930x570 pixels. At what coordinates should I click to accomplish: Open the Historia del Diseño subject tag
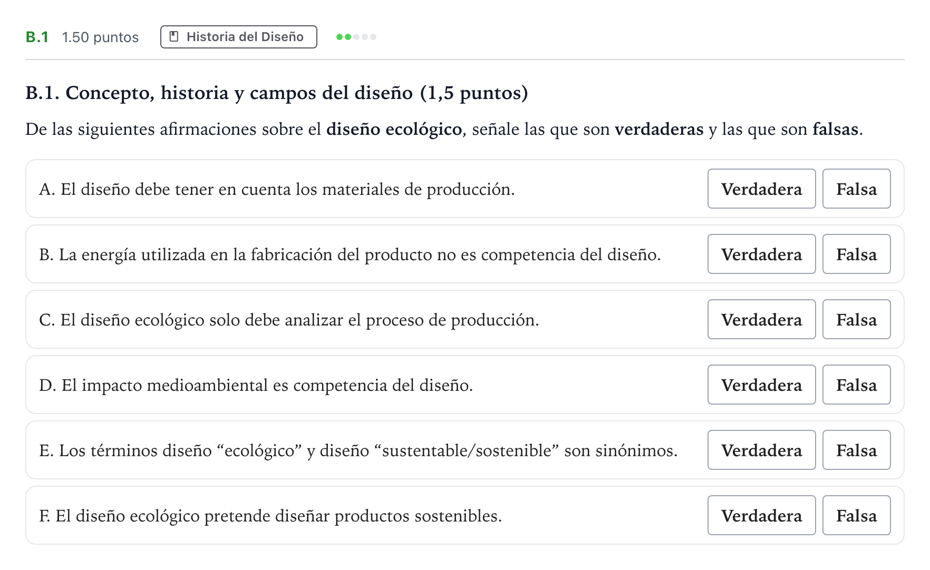239,37
